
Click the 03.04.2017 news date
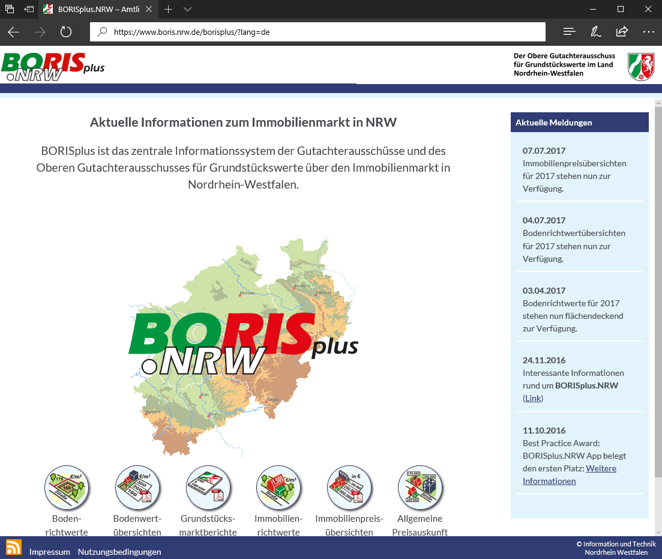tap(544, 291)
